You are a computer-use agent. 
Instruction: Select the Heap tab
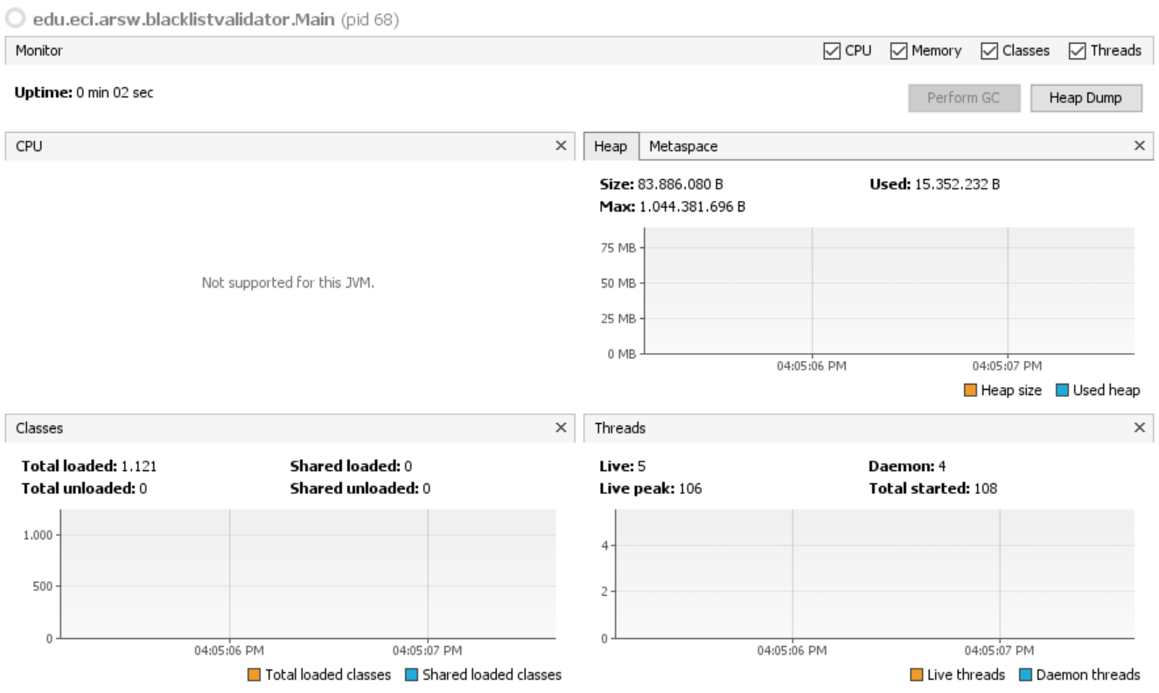tap(611, 147)
